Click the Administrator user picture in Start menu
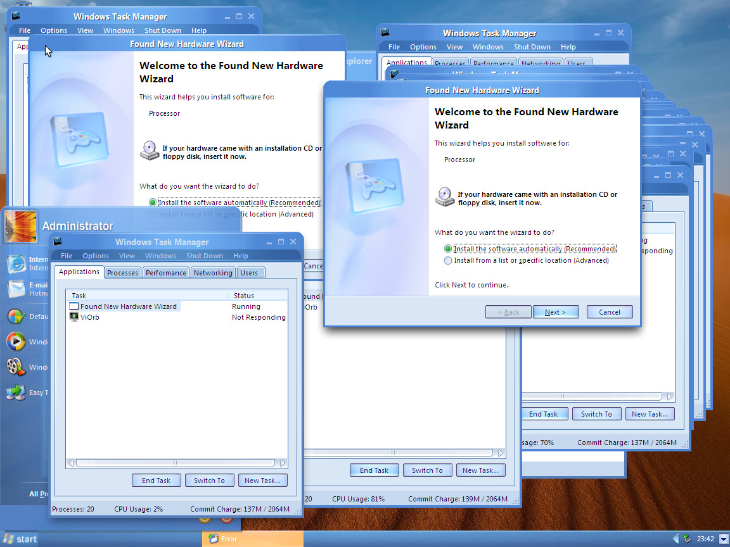 point(21,227)
